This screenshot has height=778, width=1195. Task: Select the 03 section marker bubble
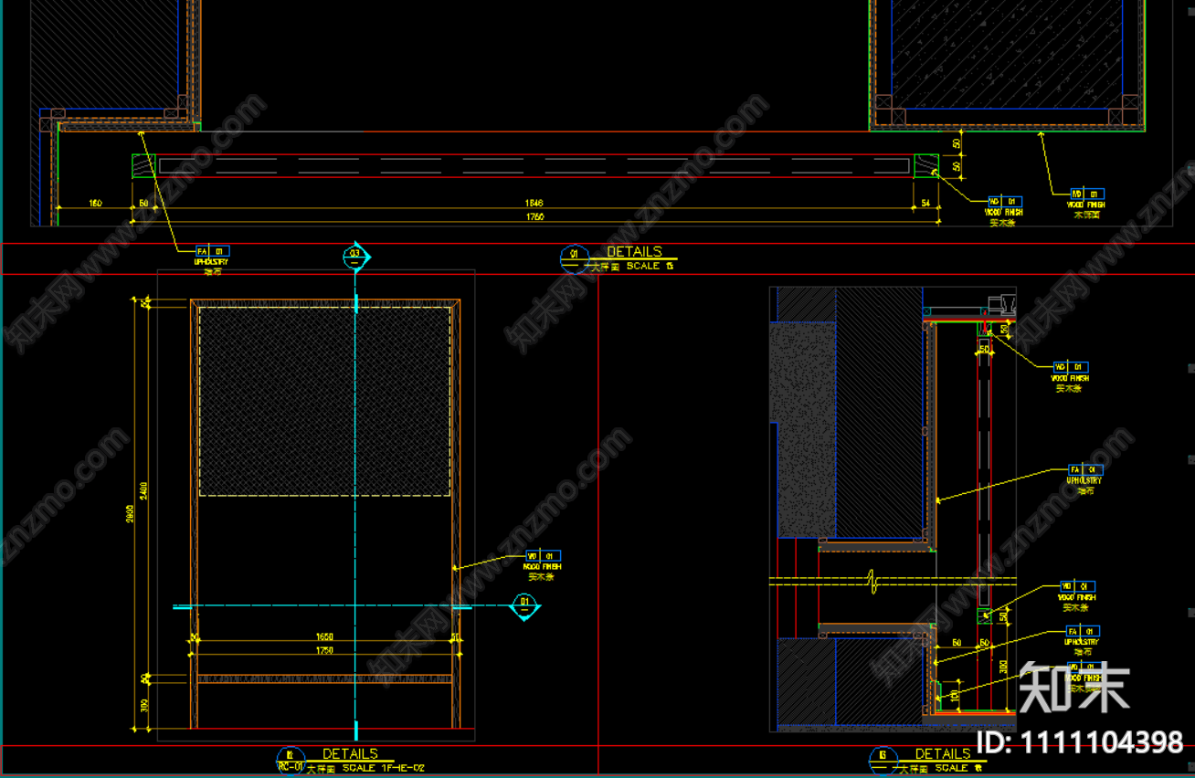click(x=355, y=256)
